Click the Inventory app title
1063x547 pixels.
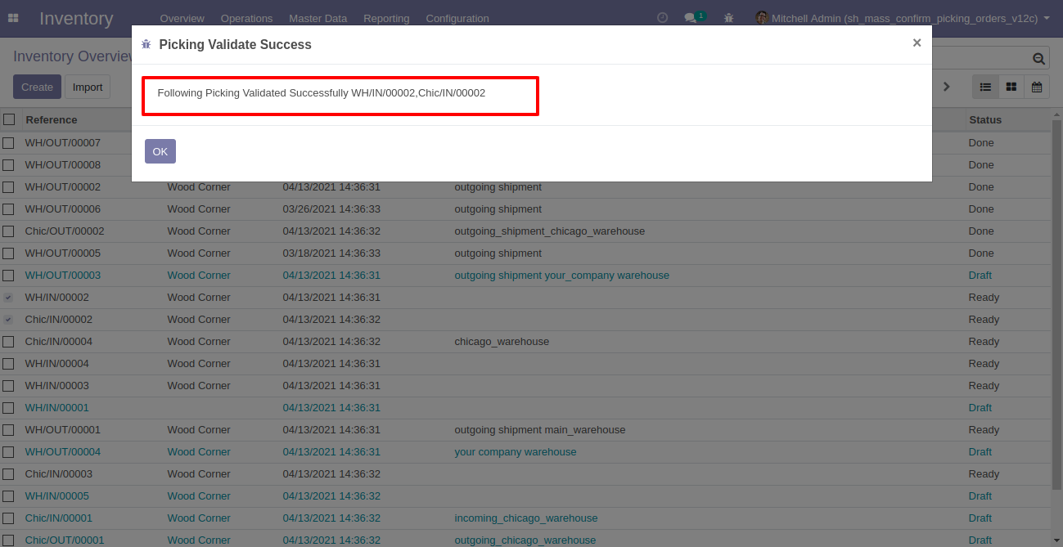tap(76, 18)
